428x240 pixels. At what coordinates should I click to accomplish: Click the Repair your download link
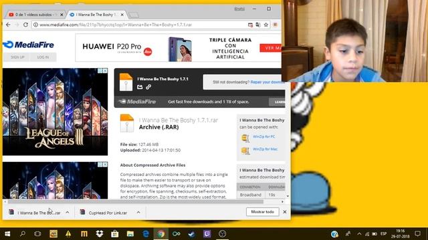tap(267, 82)
